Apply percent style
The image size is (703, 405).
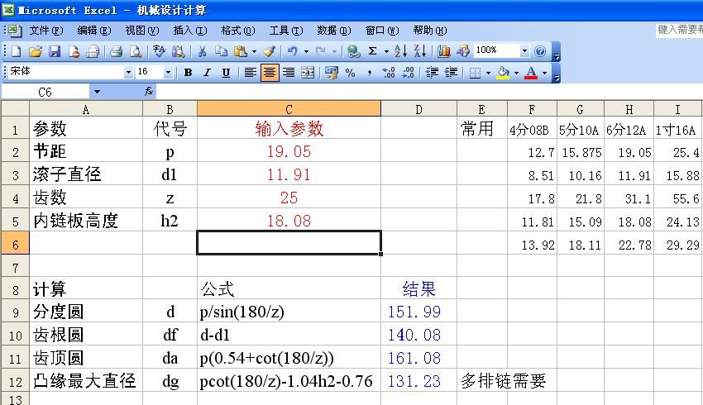[x=350, y=73]
